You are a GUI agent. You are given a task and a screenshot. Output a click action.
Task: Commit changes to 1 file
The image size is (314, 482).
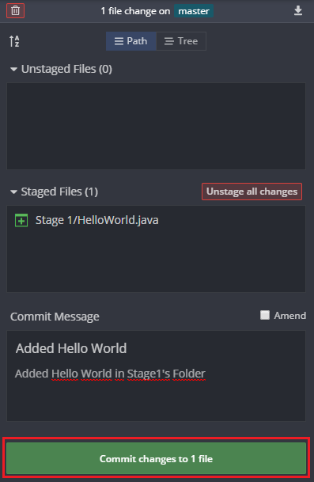[156, 458]
